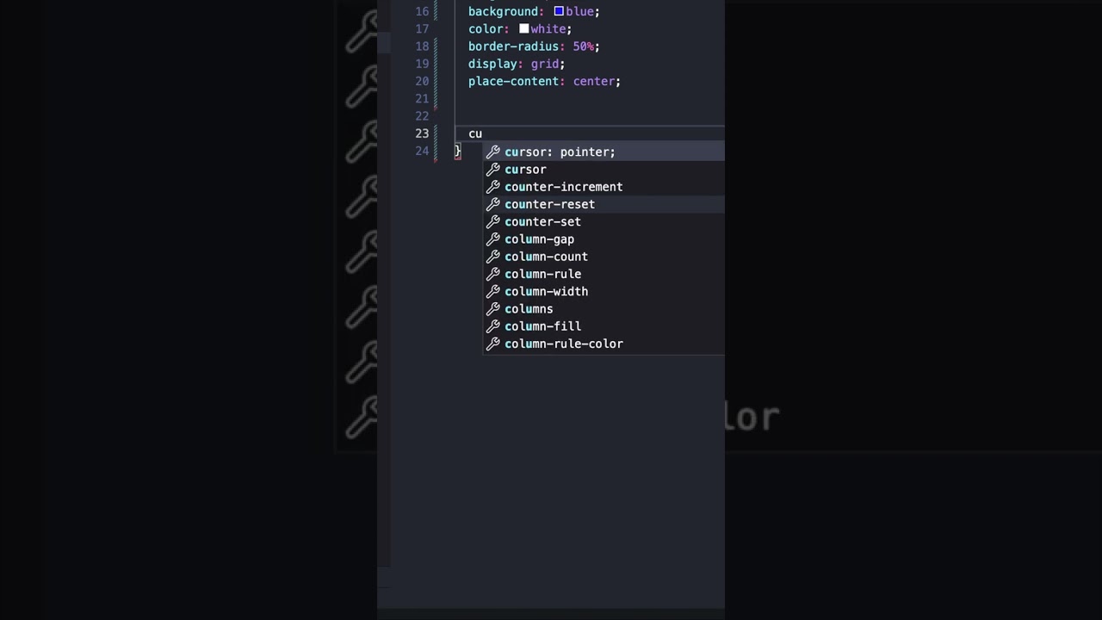Select the 'cursor: pointer;' suggestion
Screen dimensions: 1102x620
tap(604, 152)
